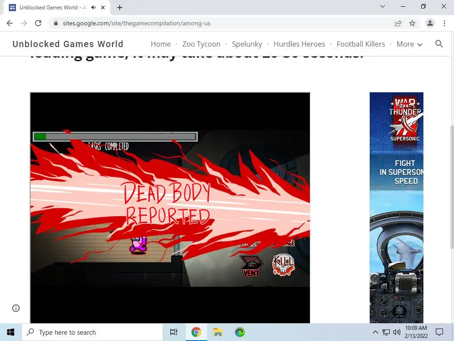
Task: Open the volume tray icon
Action: (397, 332)
